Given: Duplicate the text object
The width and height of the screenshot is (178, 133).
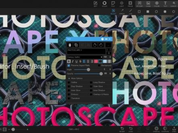Looking at the screenshot, I should point(76,45).
